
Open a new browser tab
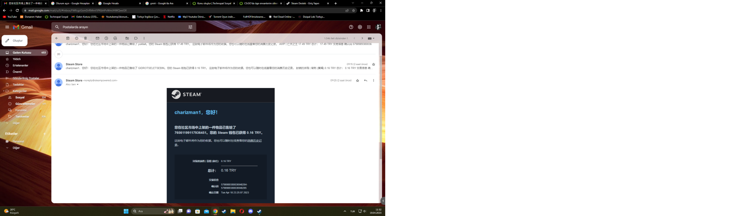coord(335,3)
